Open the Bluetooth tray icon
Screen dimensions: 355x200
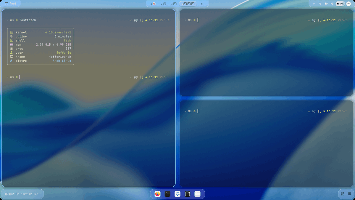pyautogui.click(x=320, y=4)
